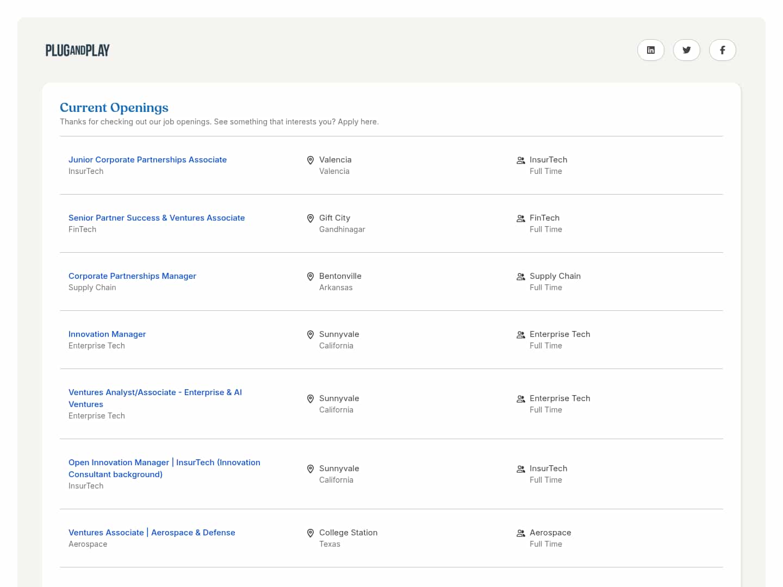Visit the Facebook page icon
The width and height of the screenshot is (783, 587).
722,50
